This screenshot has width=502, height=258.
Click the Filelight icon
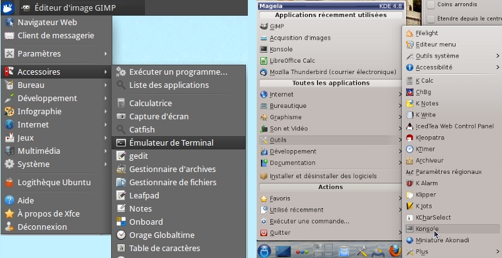coord(410,33)
